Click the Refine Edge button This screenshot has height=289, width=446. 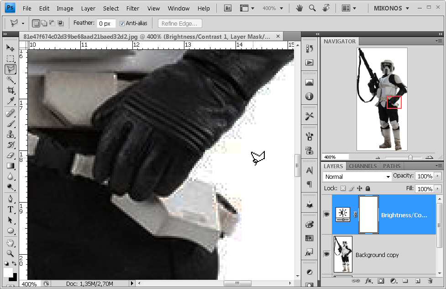(x=180, y=23)
